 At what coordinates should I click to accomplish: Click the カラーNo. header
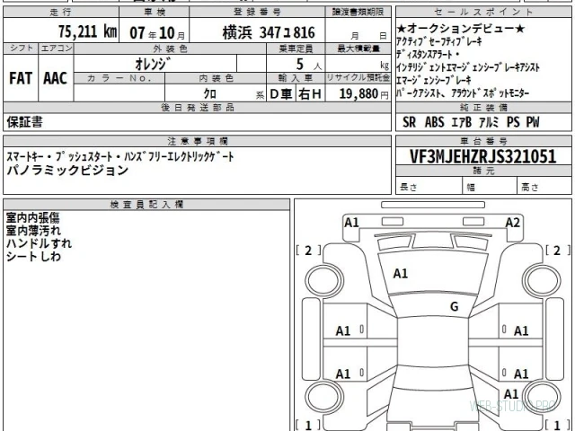point(119,78)
